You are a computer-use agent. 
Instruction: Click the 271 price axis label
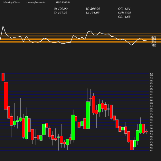[151, 111]
